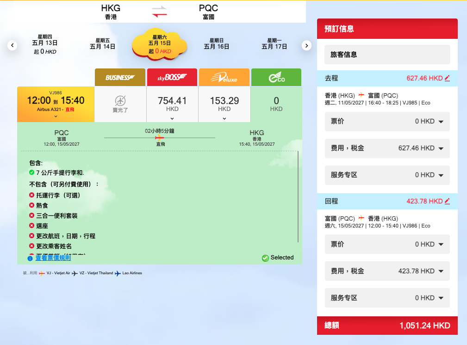Click the plane icon on flight duration line
The width and height of the screenshot is (467, 345).
tap(159, 137)
